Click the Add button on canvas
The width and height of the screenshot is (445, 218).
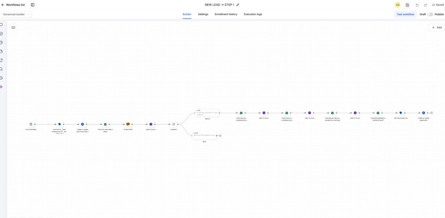coord(437,27)
